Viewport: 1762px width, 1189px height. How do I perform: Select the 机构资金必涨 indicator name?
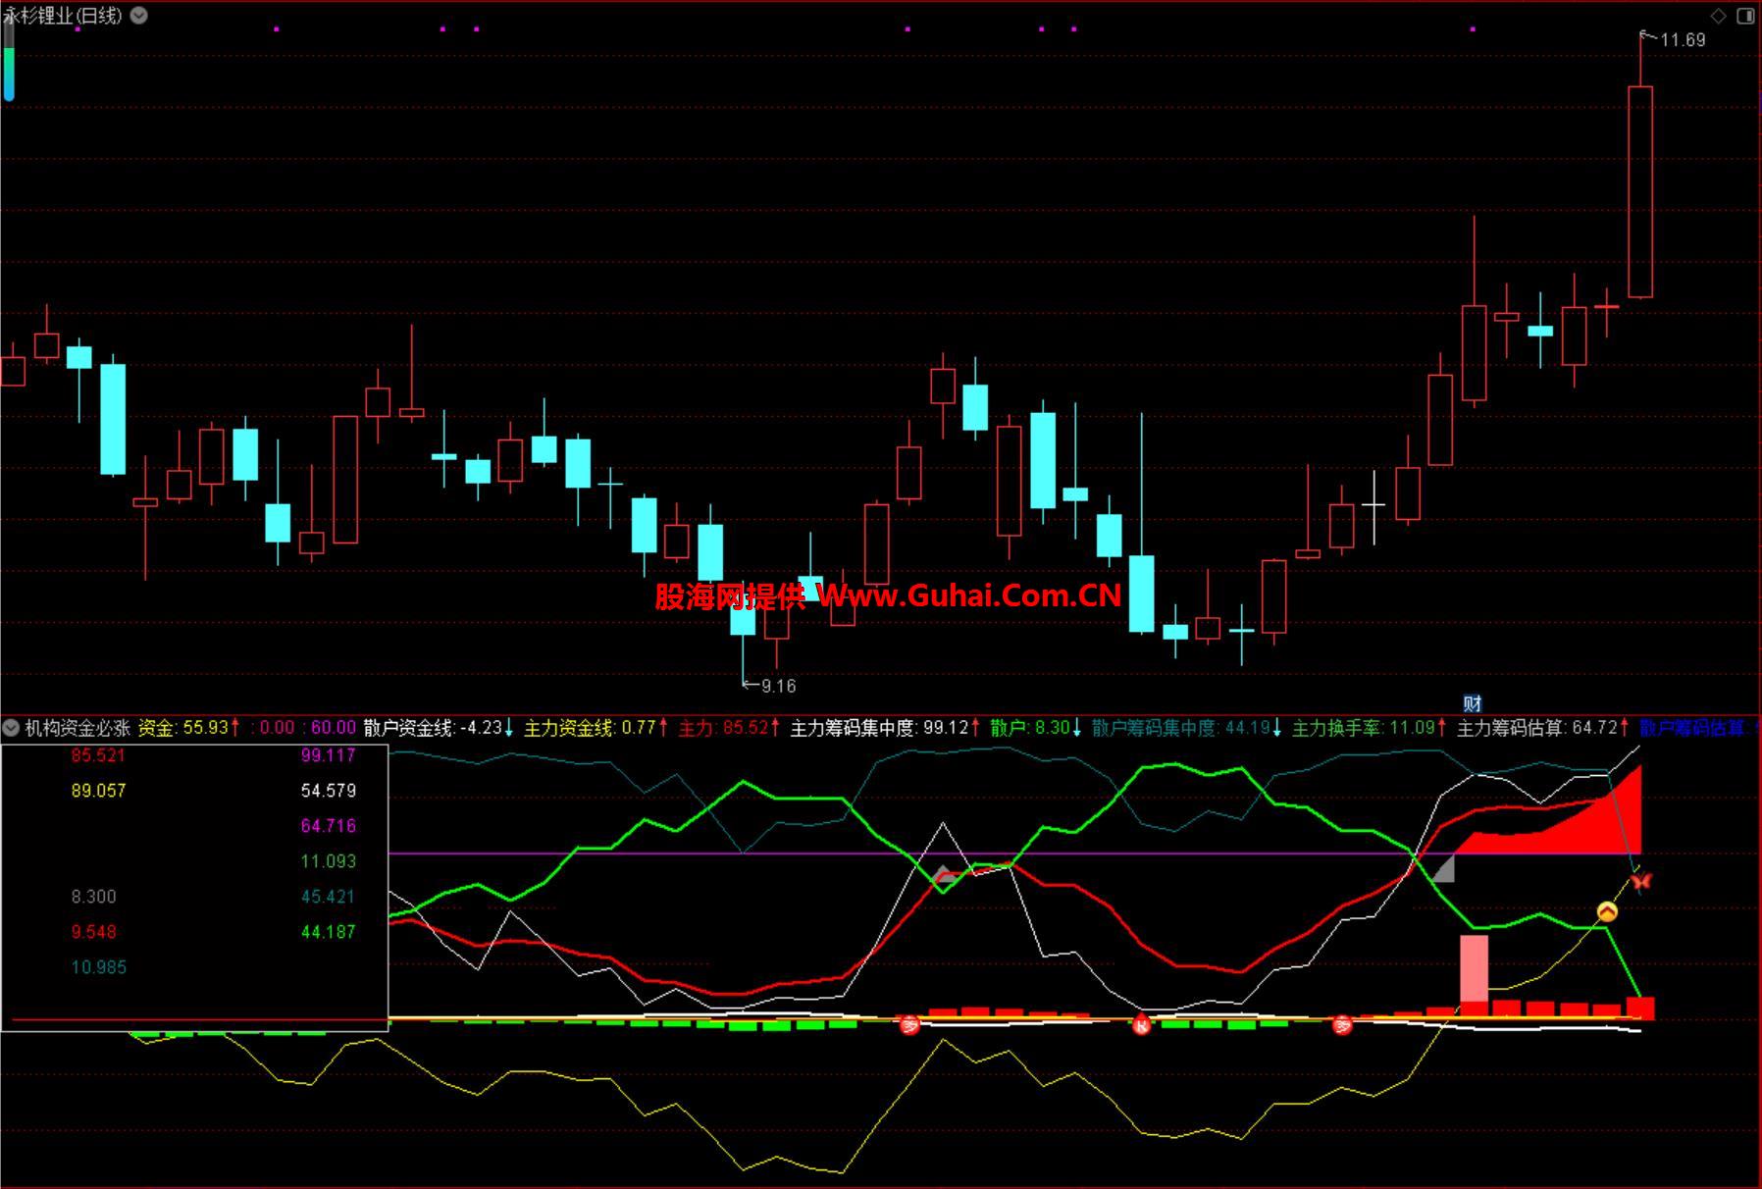coord(78,728)
